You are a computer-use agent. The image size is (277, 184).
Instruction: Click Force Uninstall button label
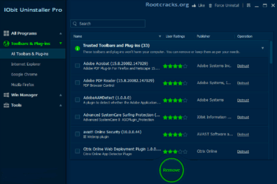click(x=227, y=6)
